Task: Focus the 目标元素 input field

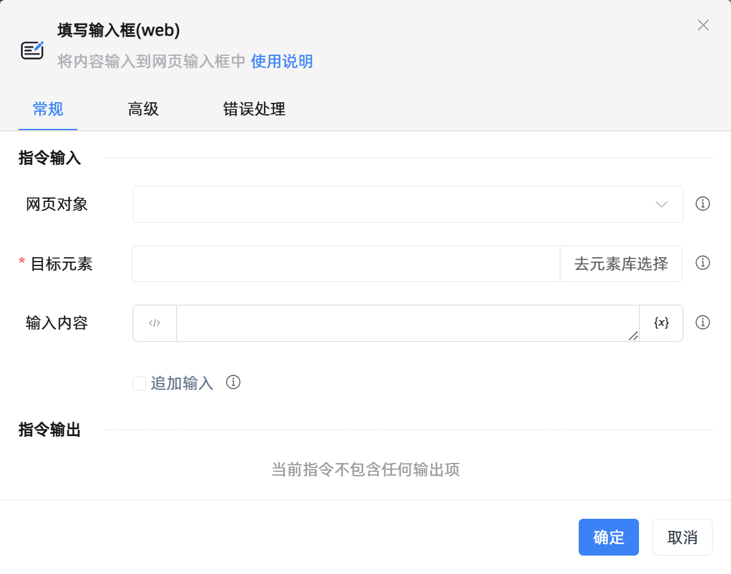Action: [346, 264]
